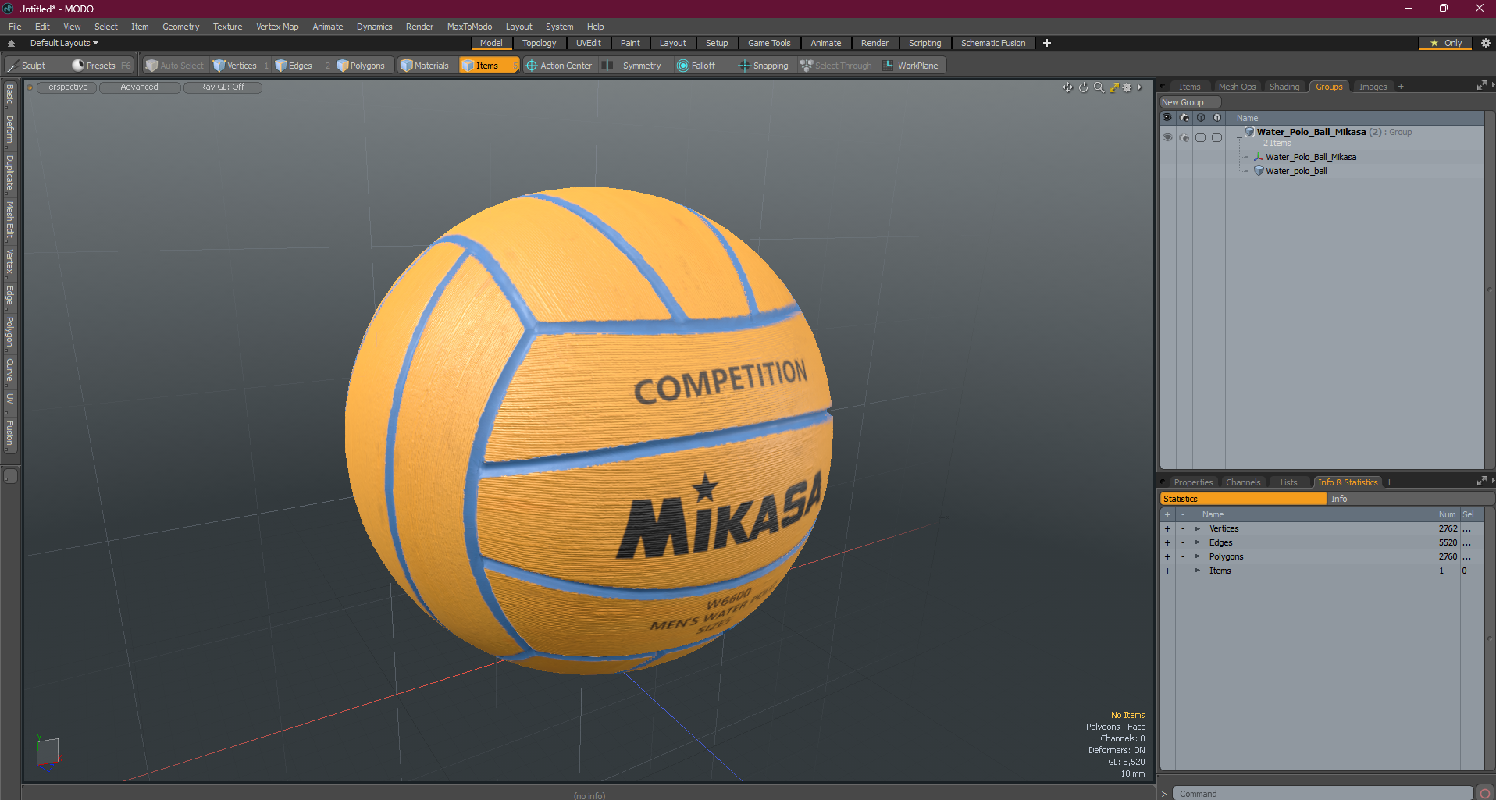Open the Geometry menu
Screen dimensions: 1496x800
coord(180,27)
